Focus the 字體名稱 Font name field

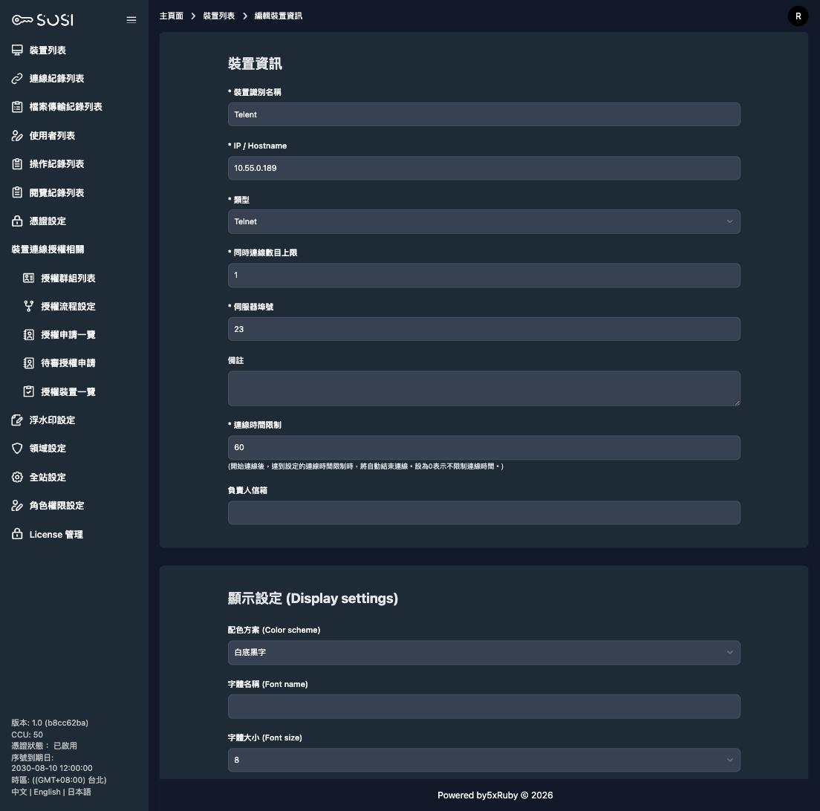coord(484,706)
